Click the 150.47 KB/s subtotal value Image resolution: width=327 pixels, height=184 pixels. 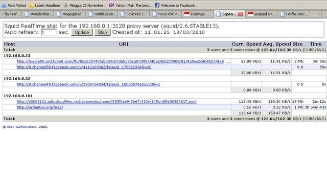(x=279, y=113)
